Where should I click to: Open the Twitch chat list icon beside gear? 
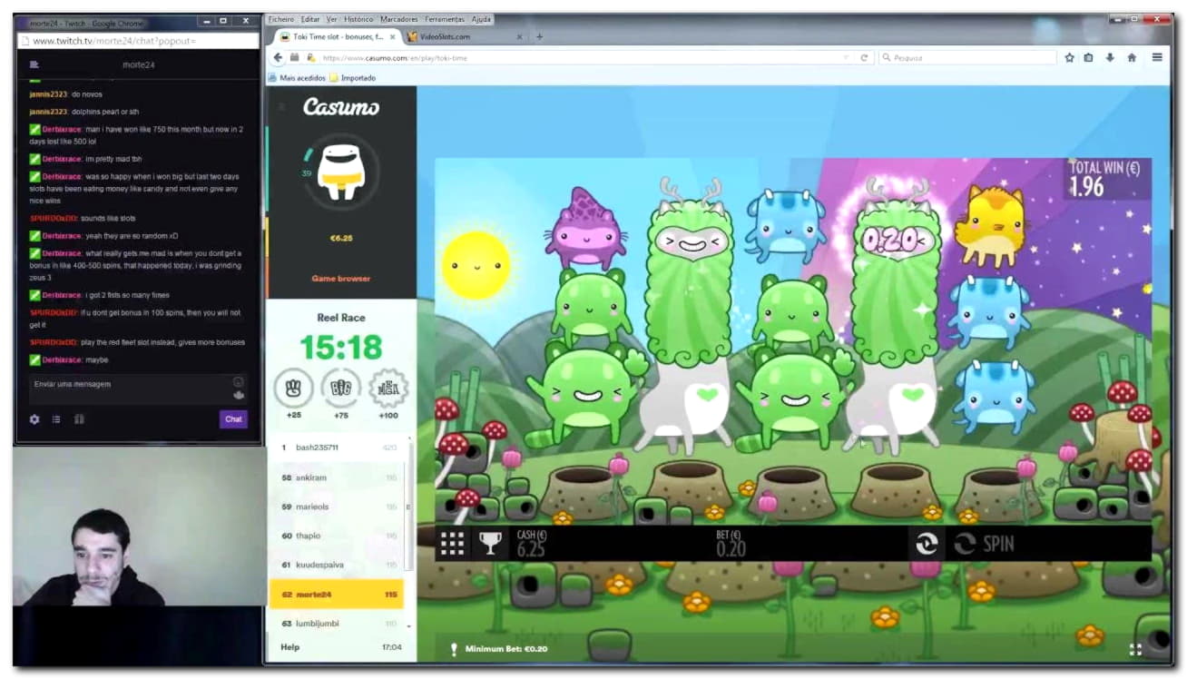pyautogui.click(x=56, y=419)
